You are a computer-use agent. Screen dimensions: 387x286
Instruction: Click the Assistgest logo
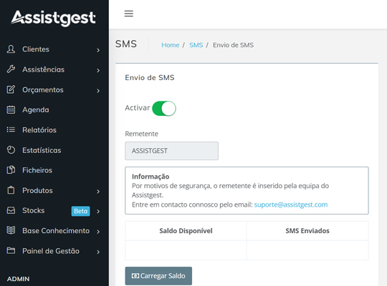click(54, 18)
